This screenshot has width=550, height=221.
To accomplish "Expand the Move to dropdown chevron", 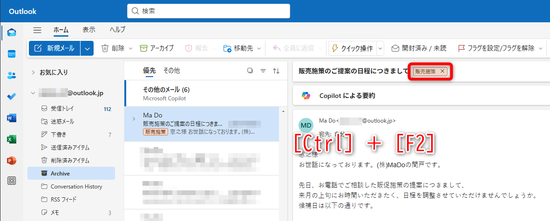I will tap(259, 49).
